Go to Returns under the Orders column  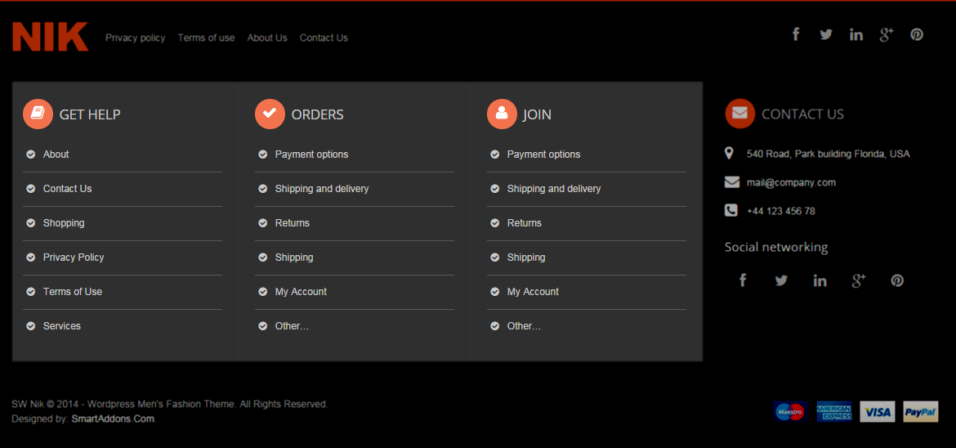click(x=293, y=223)
